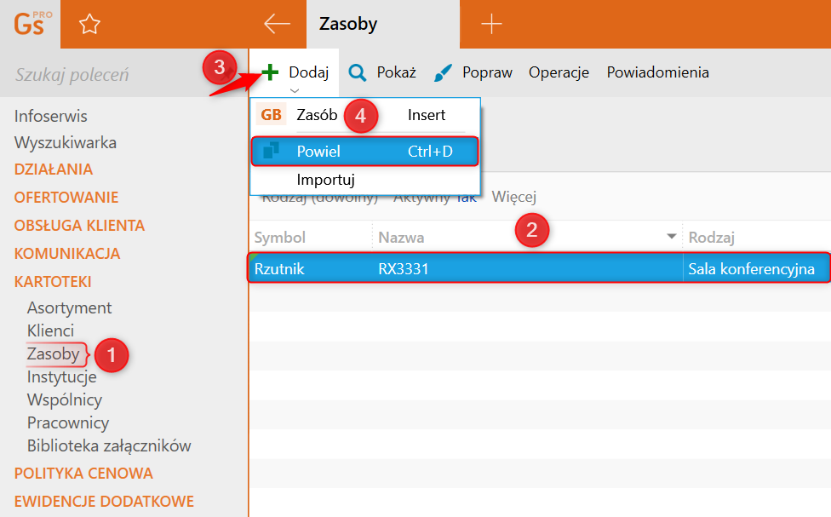Open the Operacje toolbar menu

559,72
